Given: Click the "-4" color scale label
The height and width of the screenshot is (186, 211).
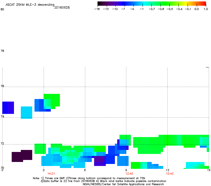Looking at the screenshot, I should pyautogui.click(x=132, y=9).
